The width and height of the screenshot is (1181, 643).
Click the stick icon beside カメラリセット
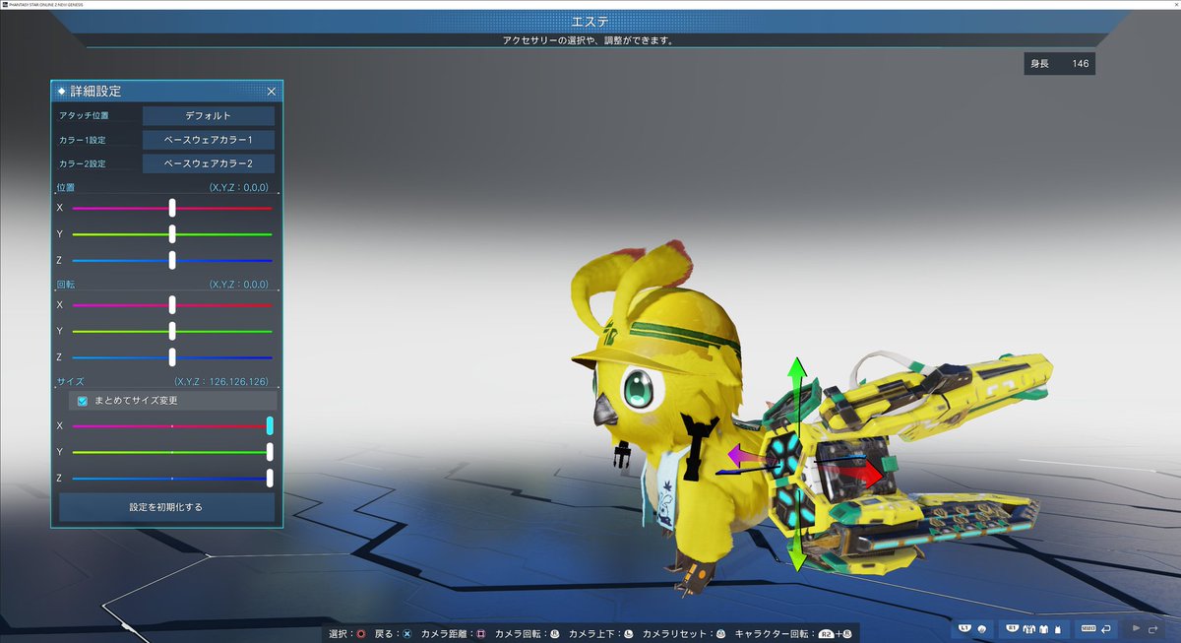[x=720, y=634]
